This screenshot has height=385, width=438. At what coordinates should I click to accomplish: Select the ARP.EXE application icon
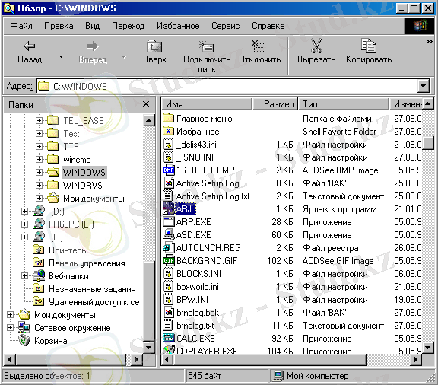(169, 221)
